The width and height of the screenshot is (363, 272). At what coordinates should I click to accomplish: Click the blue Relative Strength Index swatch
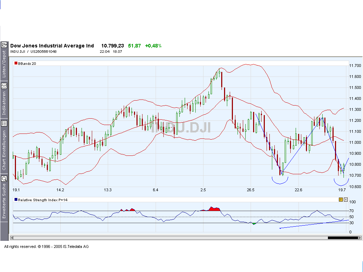click(16, 200)
